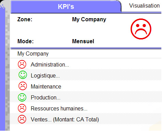Click the red sad face beside Administration

click(22, 64)
